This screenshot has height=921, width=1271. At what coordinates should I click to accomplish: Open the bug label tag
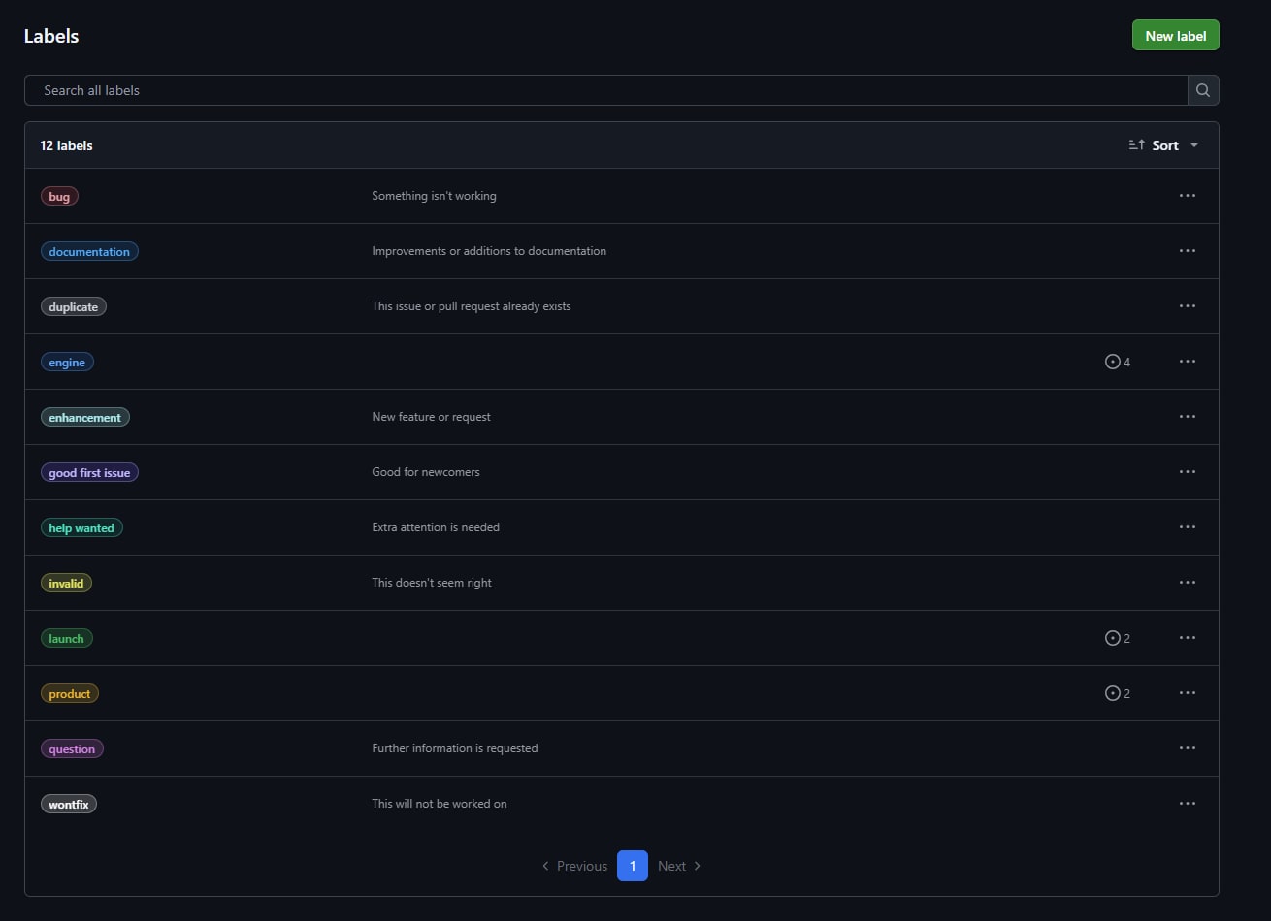pos(59,197)
